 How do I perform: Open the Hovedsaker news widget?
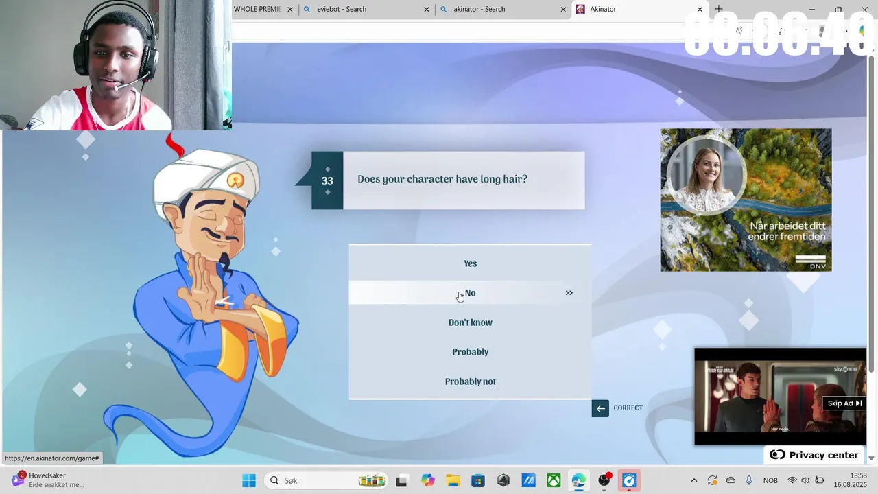tap(48, 480)
